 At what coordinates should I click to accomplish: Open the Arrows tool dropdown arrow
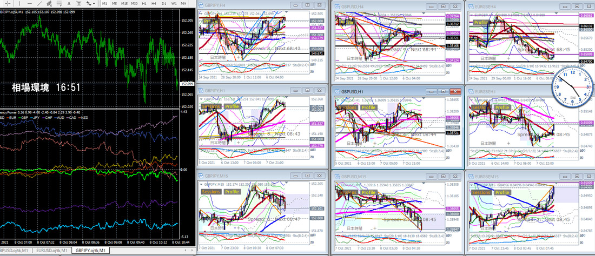[94, 3]
